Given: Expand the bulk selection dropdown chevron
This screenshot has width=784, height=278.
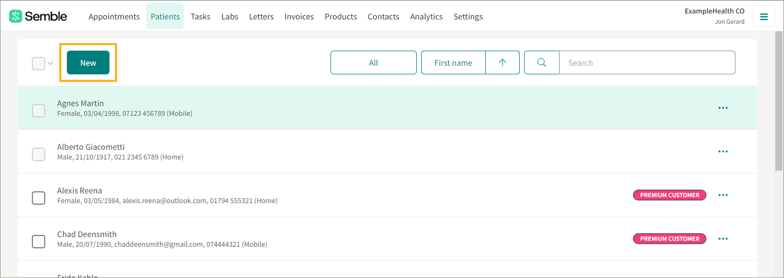Looking at the screenshot, I should click(x=50, y=63).
